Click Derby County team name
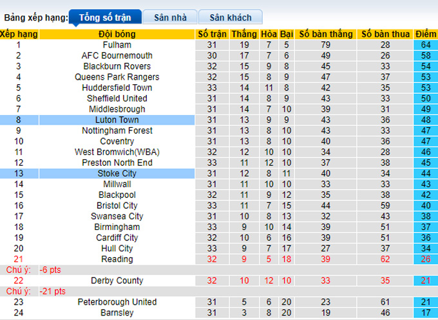438x320 pixels. click(x=117, y=281)
